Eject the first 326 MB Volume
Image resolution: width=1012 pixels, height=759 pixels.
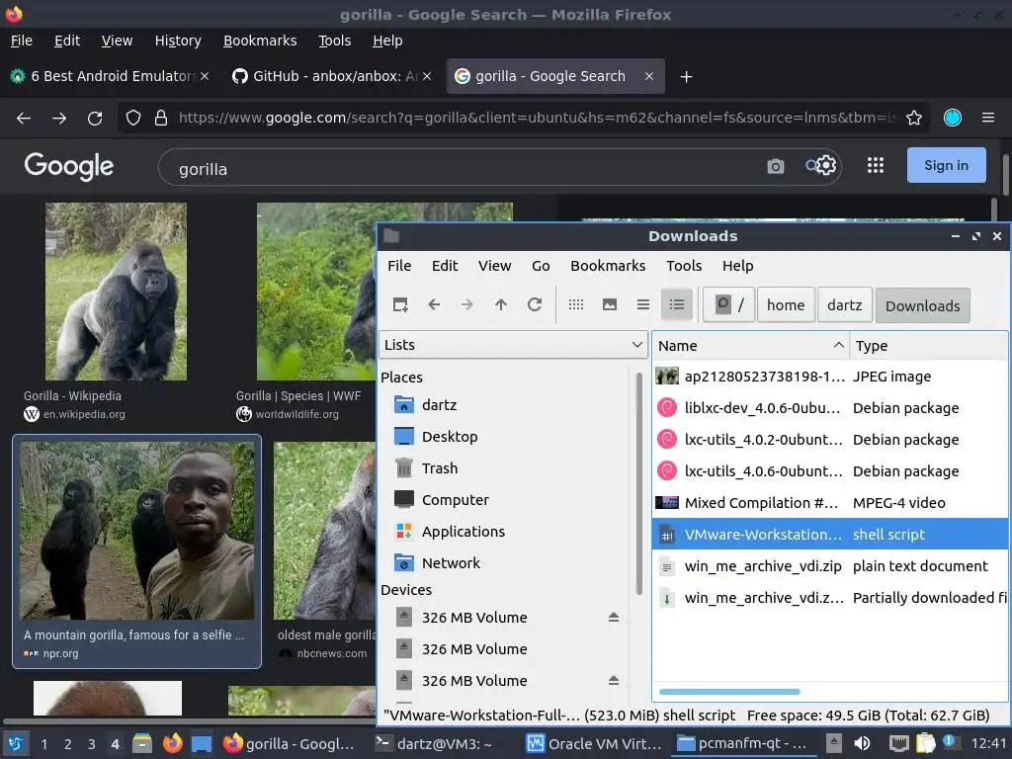[x=613, y=618]
